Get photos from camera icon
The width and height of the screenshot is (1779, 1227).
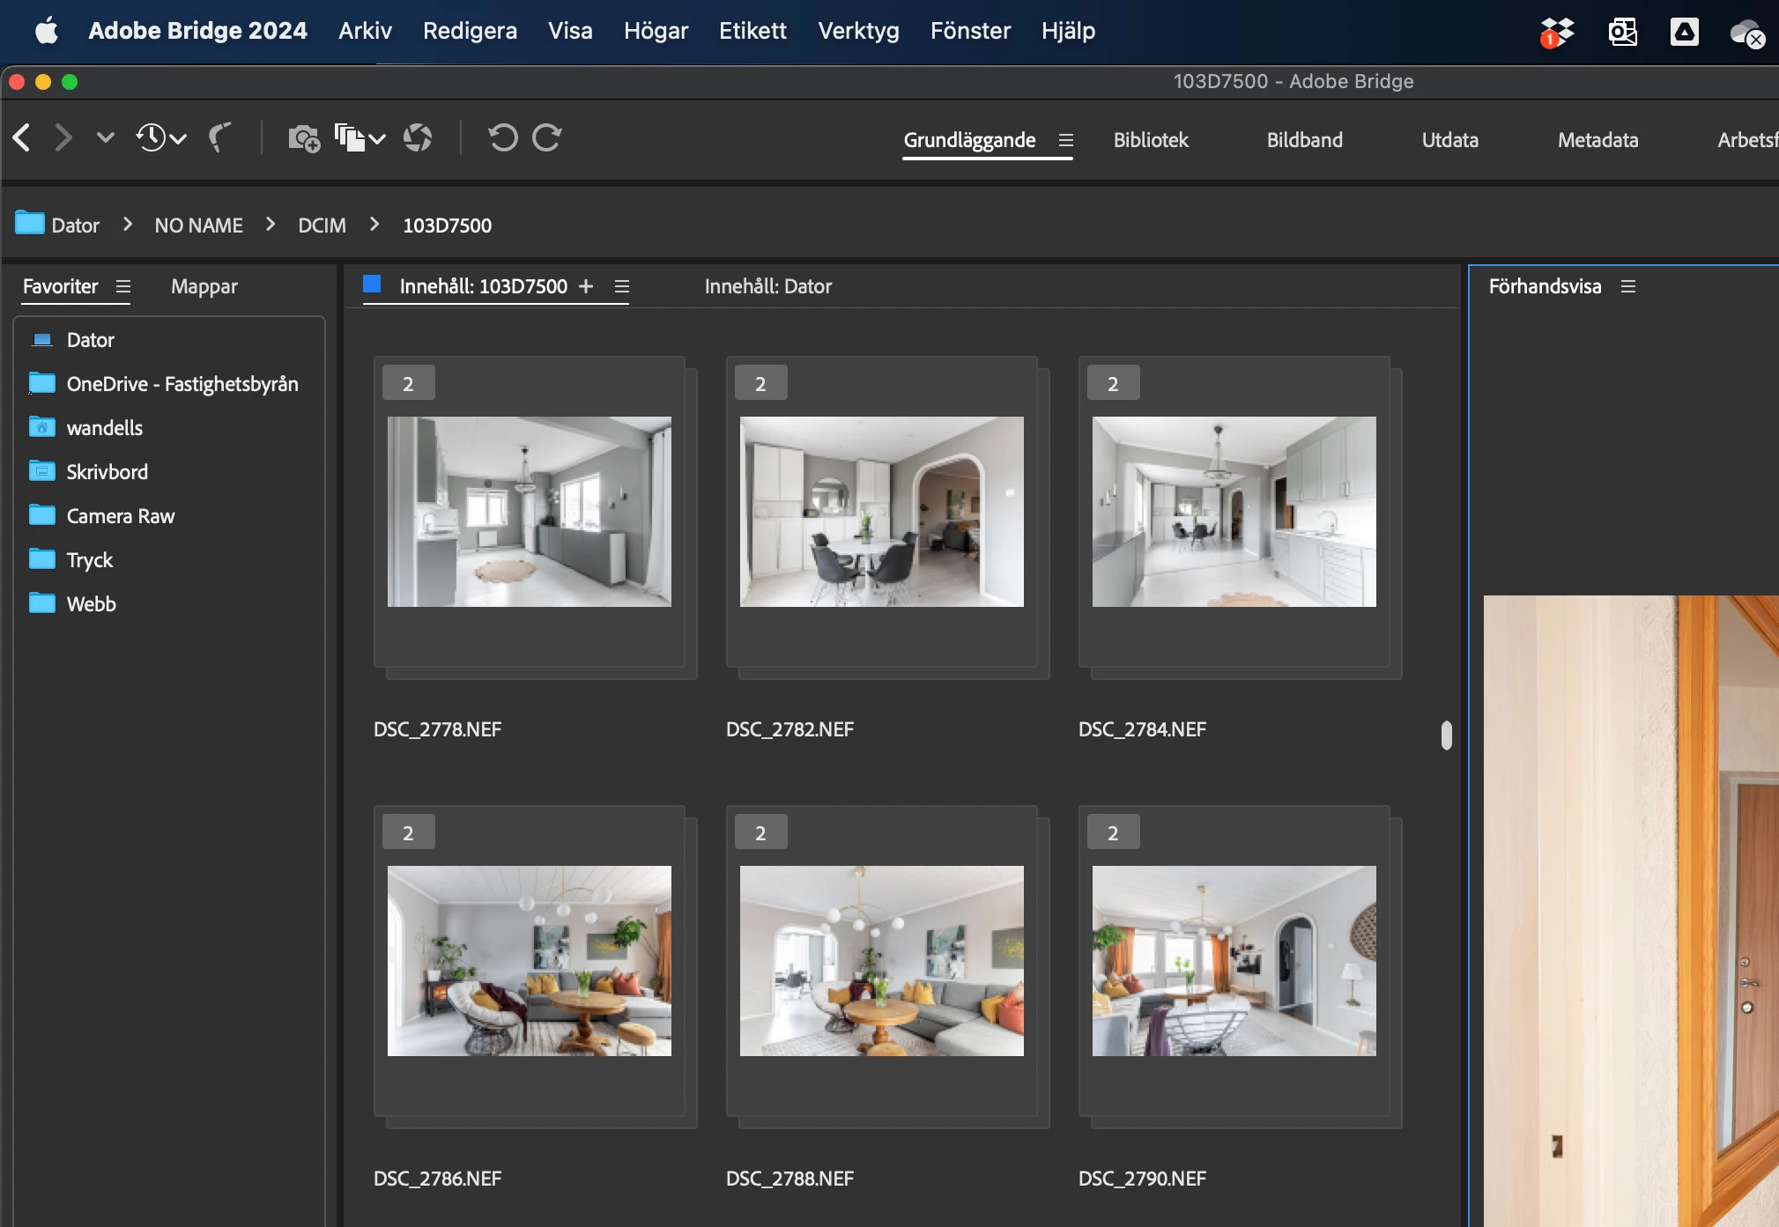coord(304,137)
